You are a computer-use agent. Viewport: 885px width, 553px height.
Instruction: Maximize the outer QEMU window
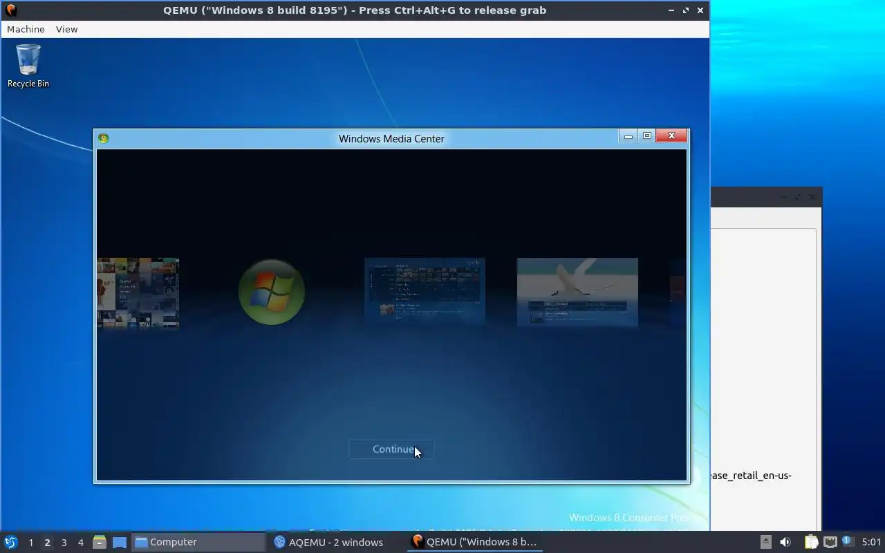coord(686,10)
